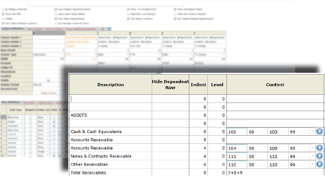Click account field 112 in Notes & Contracts row

pos(278,156)
